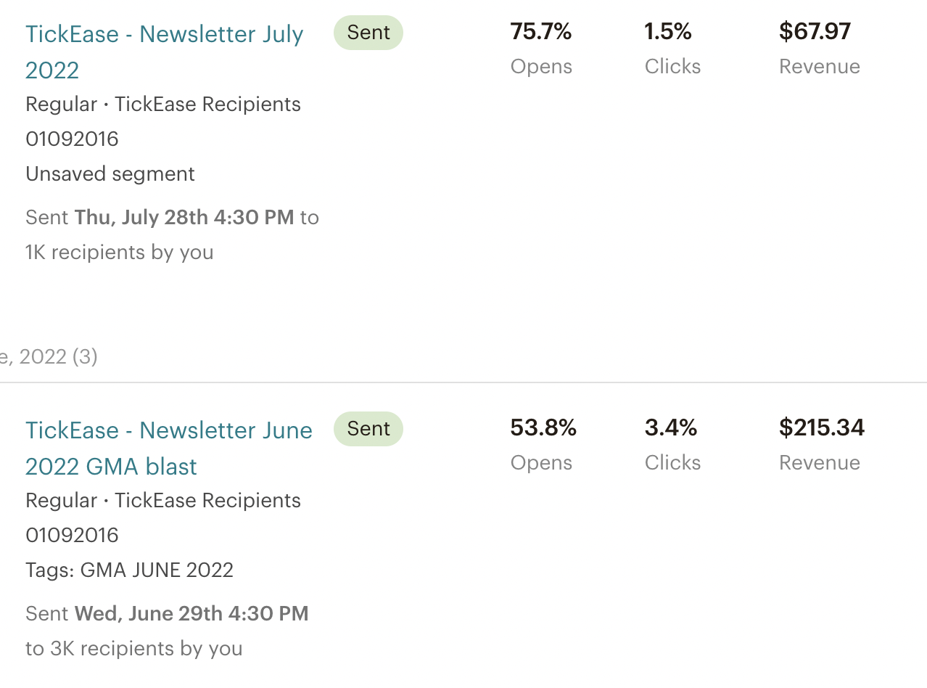The image size is (927, 688).
Task: Click the Wed, June 29th 4:30 PM send date
Action: (191, 614)
